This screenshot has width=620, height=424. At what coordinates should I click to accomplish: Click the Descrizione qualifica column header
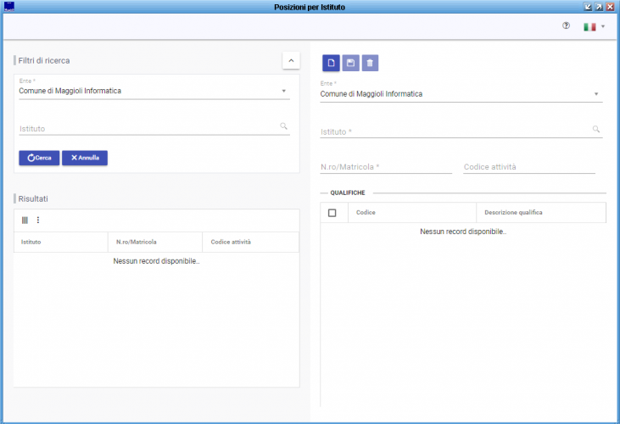click(x=539, y=213)
